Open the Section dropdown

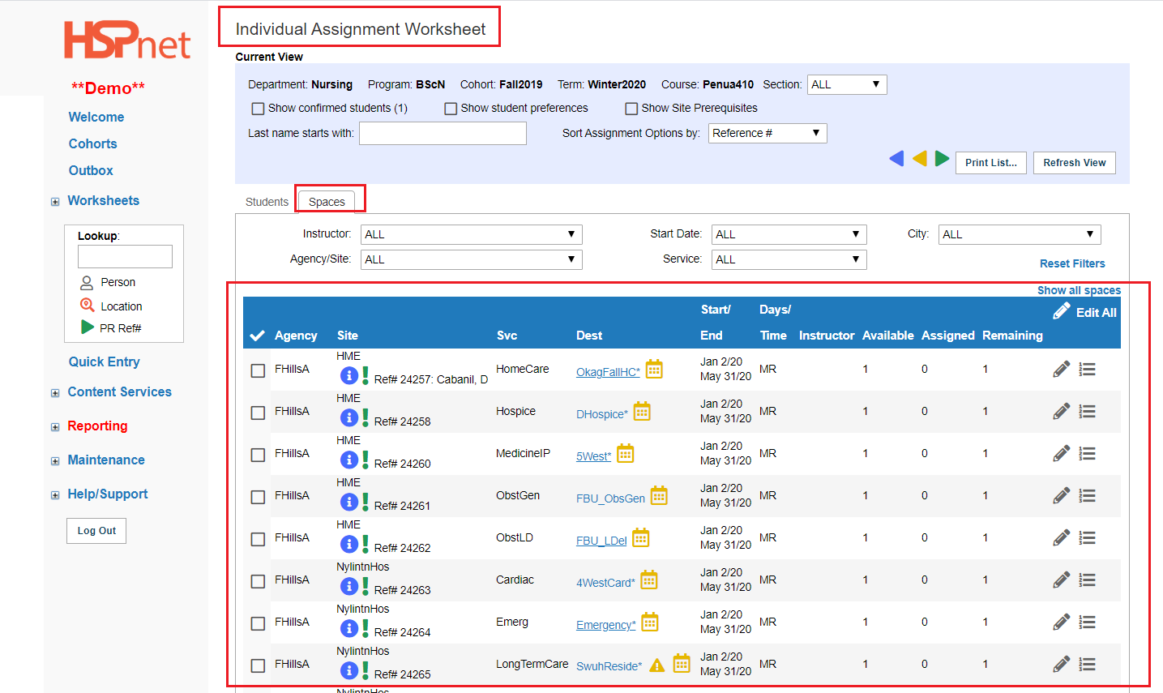[847, 84]
